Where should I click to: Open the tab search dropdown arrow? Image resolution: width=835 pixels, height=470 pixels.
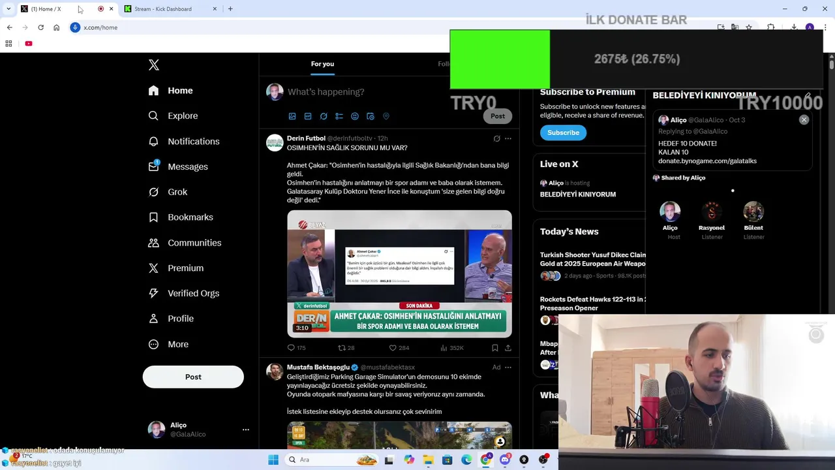pos(8,9)
